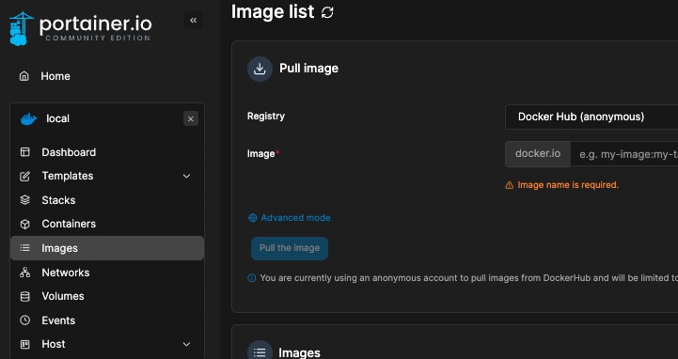
Task: Click the docker.io registry prefix
Action: click(538, 154)
